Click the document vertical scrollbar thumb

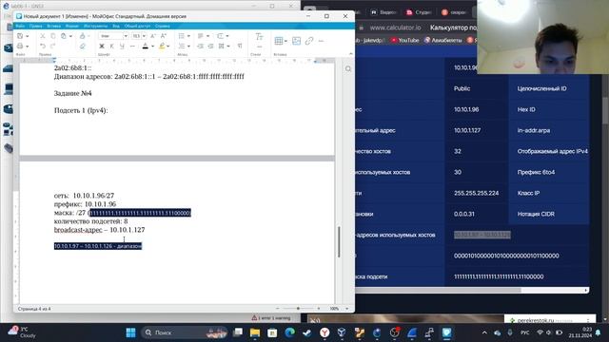click(x=339, y=241)
